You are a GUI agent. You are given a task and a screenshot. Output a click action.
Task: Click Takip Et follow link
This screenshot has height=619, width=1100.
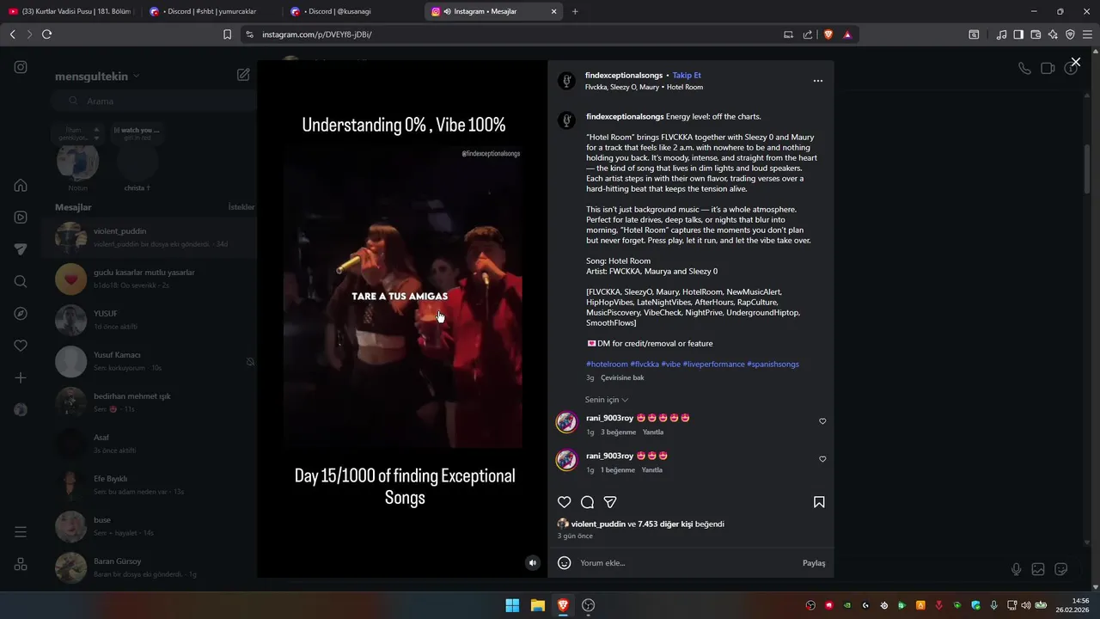[687, 76]
